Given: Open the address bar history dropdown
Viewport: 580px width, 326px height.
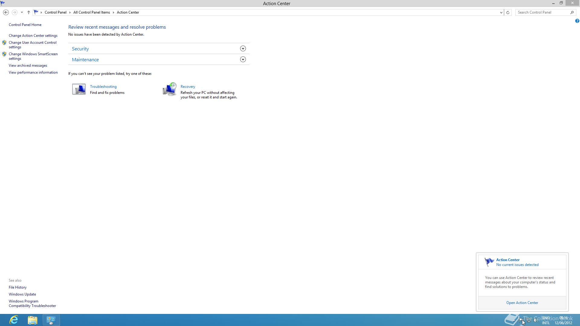Looking at the screenshot, I should tap(501, 12).
